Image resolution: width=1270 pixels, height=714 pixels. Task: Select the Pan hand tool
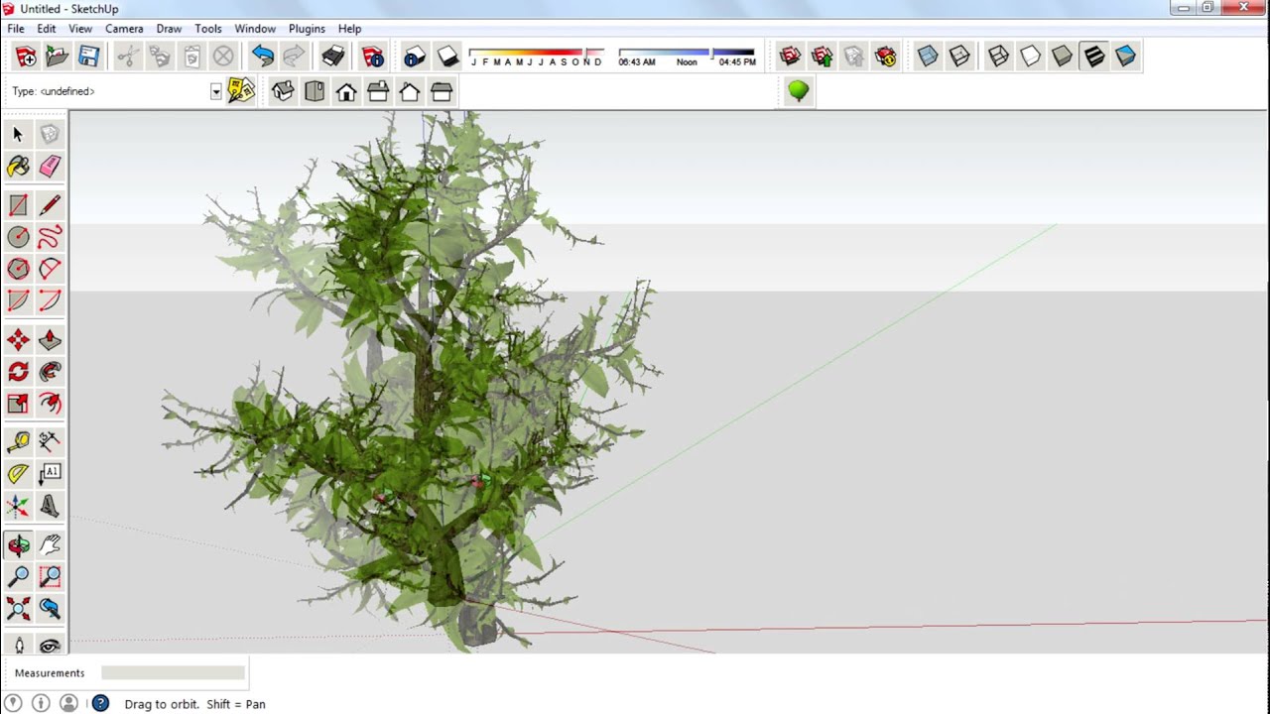pos(50,544)
